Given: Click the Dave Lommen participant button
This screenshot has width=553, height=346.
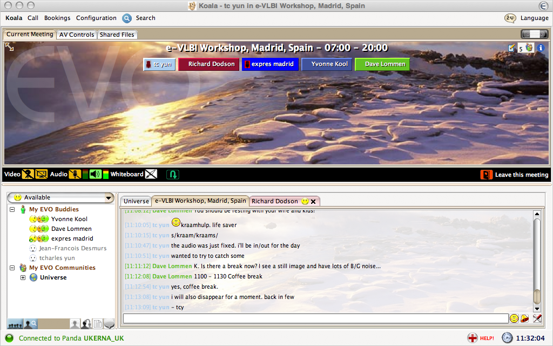Looking at the screenshot, I should (382, 64).
